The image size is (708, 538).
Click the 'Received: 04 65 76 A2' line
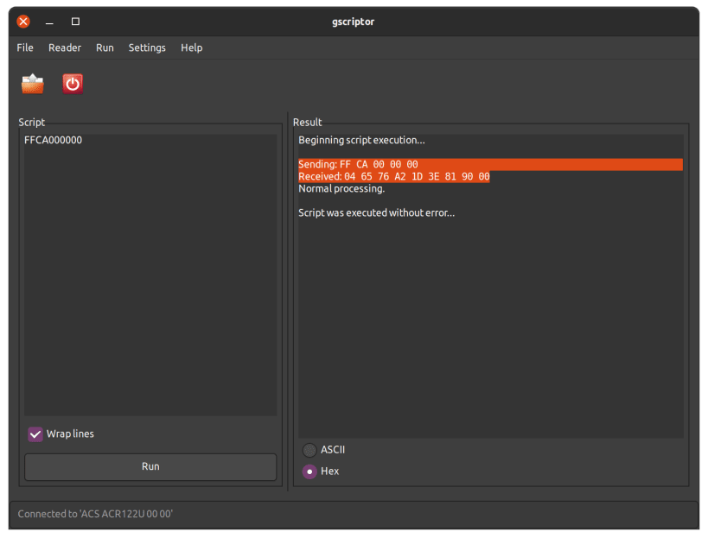[x=393, y=177]
